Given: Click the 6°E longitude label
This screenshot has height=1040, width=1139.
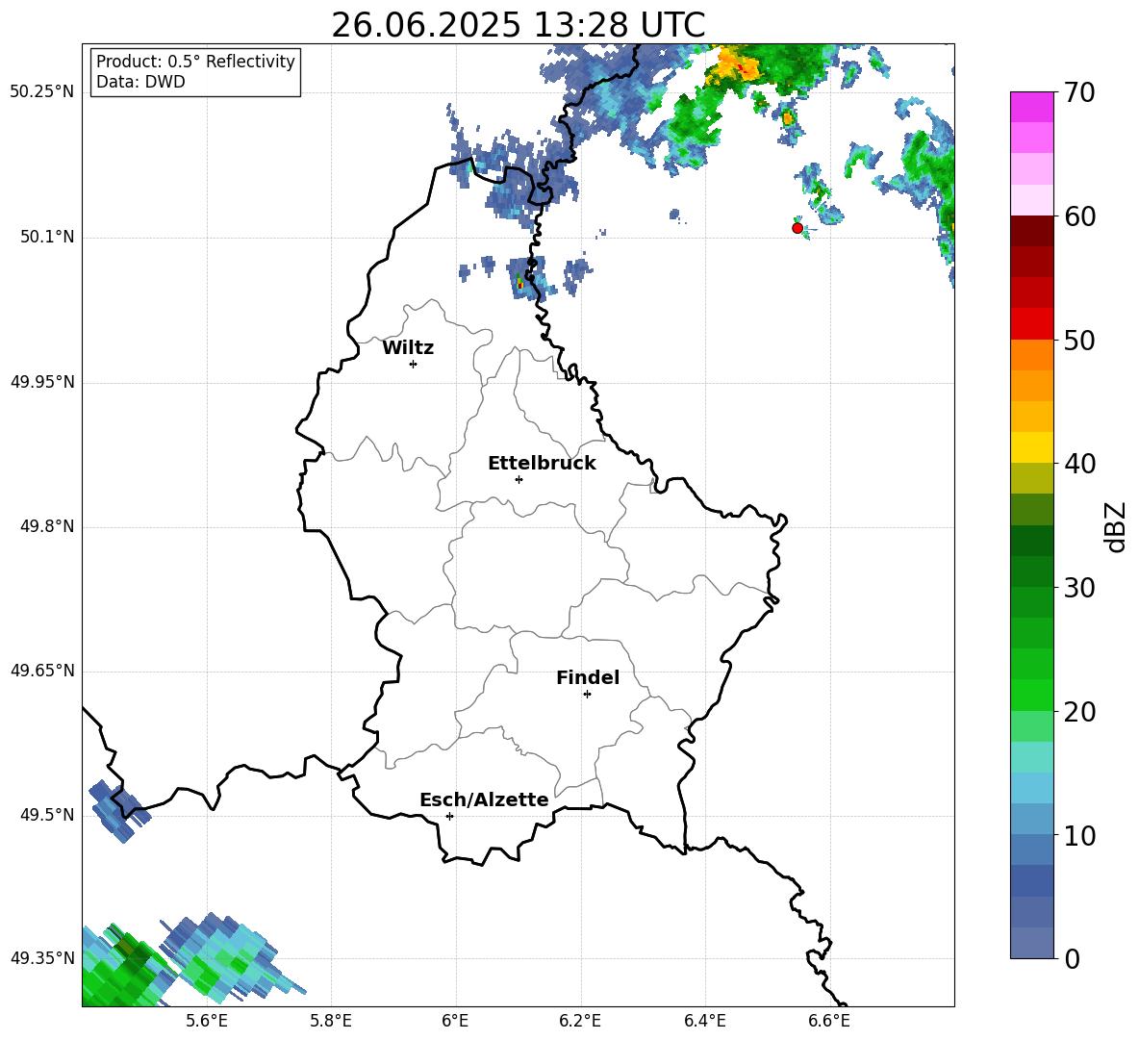Looking at the screenshot, I should pyautogui.click(x=455, y=1021).
